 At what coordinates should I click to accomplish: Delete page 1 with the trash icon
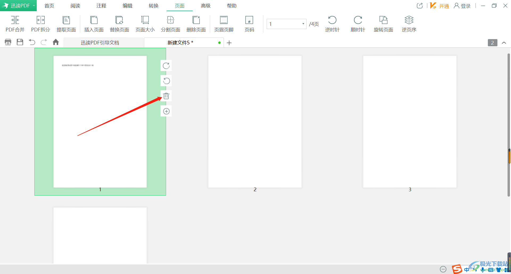pyautogui.click(x=166, y=96)
